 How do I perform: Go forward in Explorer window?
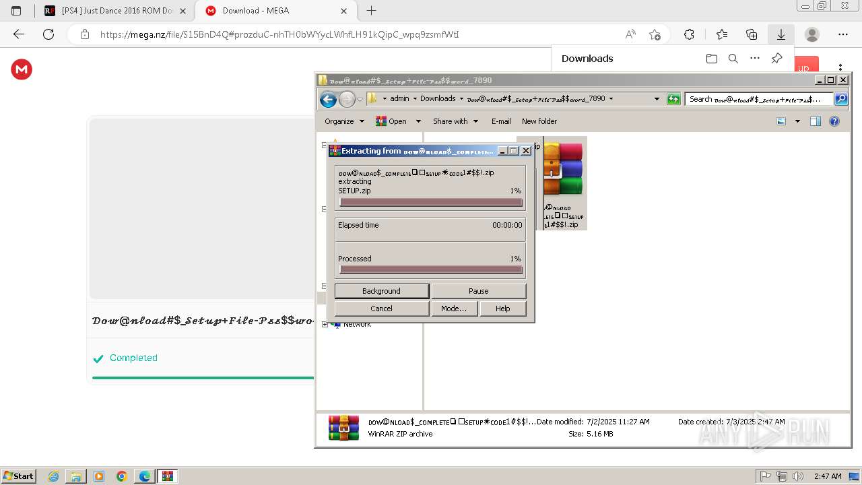click(347, 100)
